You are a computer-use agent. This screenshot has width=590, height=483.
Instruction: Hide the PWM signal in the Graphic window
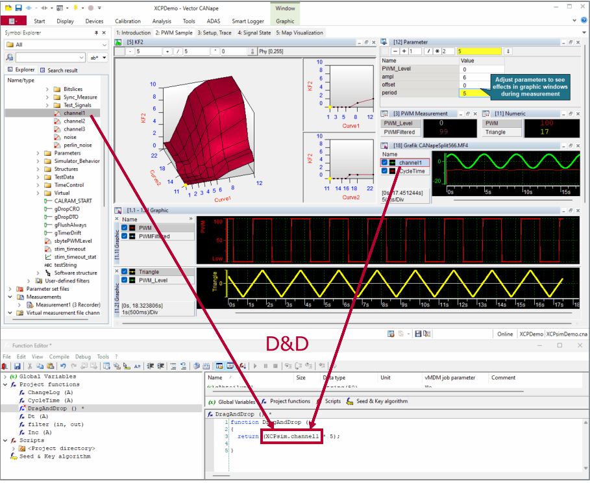tap(124, 228)
